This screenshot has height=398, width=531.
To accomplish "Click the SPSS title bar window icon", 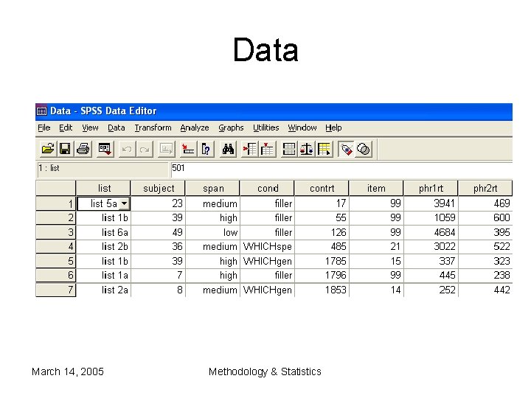I will click(41, 111).
